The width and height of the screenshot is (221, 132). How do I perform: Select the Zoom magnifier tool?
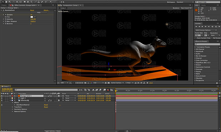pos(10,2)
